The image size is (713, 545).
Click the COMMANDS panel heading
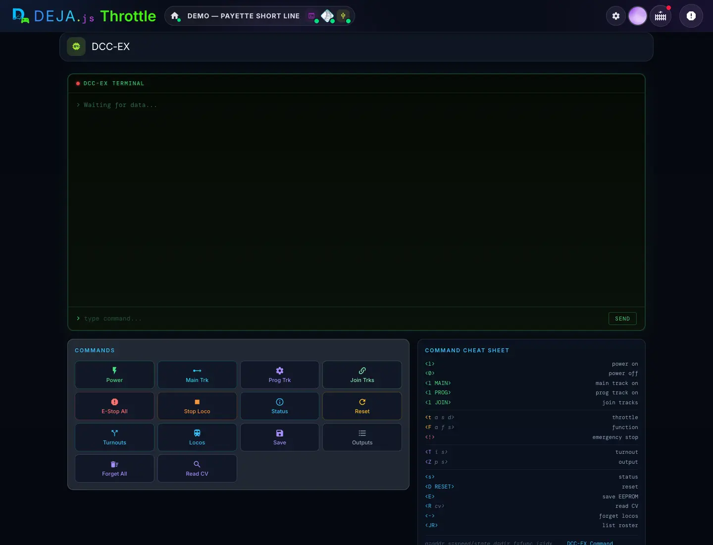(x=95, y=350)
